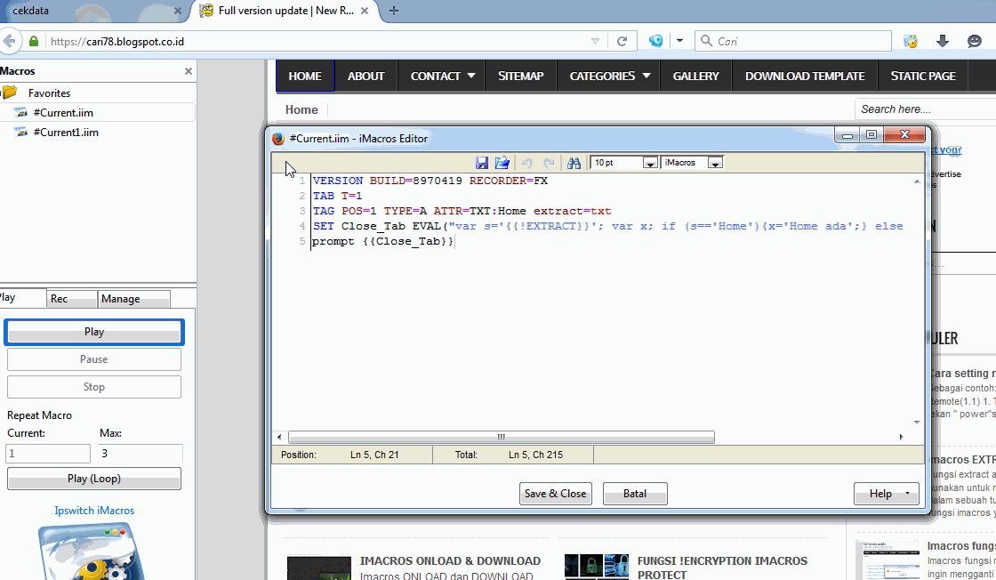
Task: Close the Macros sidebar panel
Action: pyautogui.click(x=188, y=71)
